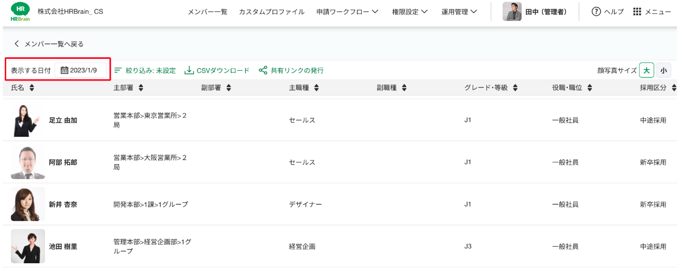Open the date picker showing 2023/1/9
This screenshot has width=677, height=271.
pyautogui.click(x=81, y=70)
